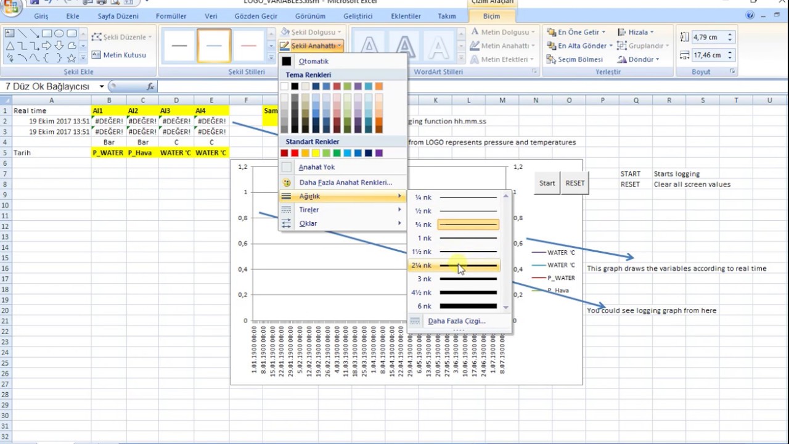
Task: Click the fx insert function icon
Action: pos(150,87)
